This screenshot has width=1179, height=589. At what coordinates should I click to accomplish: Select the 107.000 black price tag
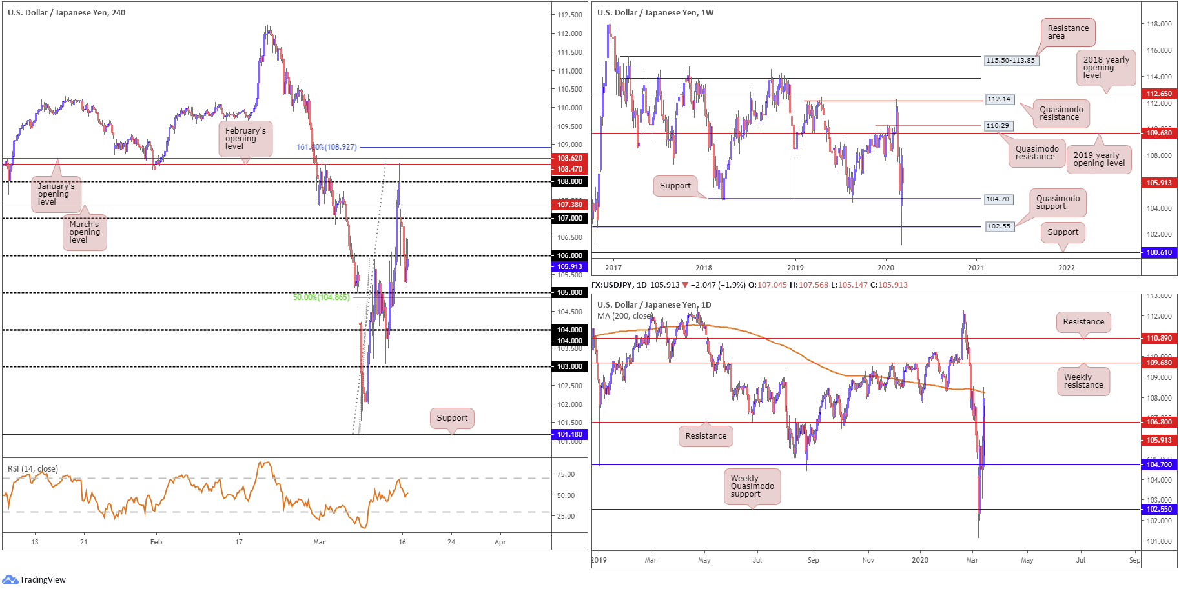click(569, 218)
